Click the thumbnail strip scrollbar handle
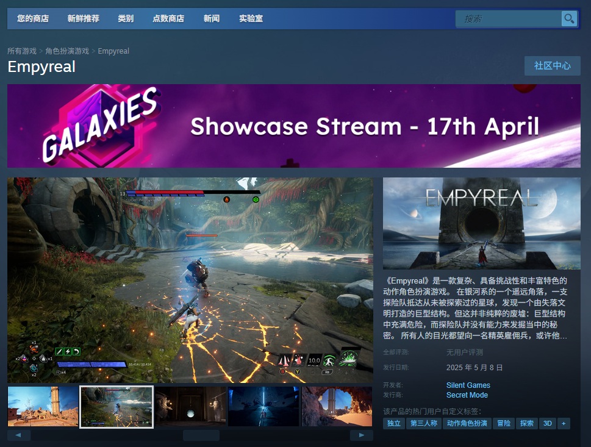This screenshot has width=591, height=447. click(x=201, y=435)
